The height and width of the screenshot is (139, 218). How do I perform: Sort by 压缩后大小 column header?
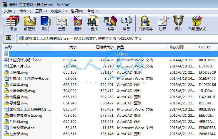(96, 47)
